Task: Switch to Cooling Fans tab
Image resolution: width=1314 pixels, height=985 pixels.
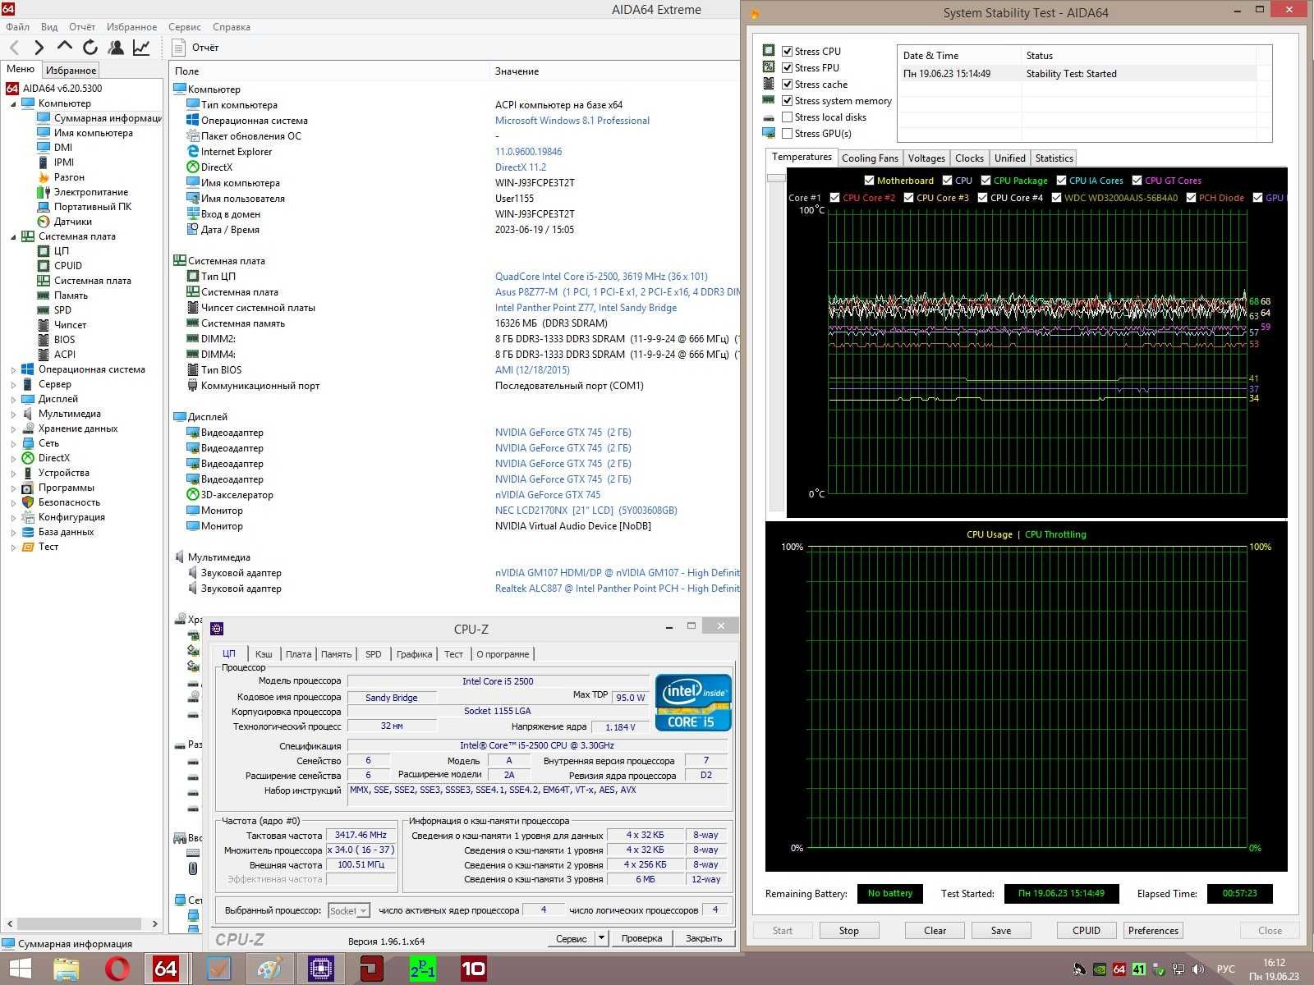Action: (870, 158)
